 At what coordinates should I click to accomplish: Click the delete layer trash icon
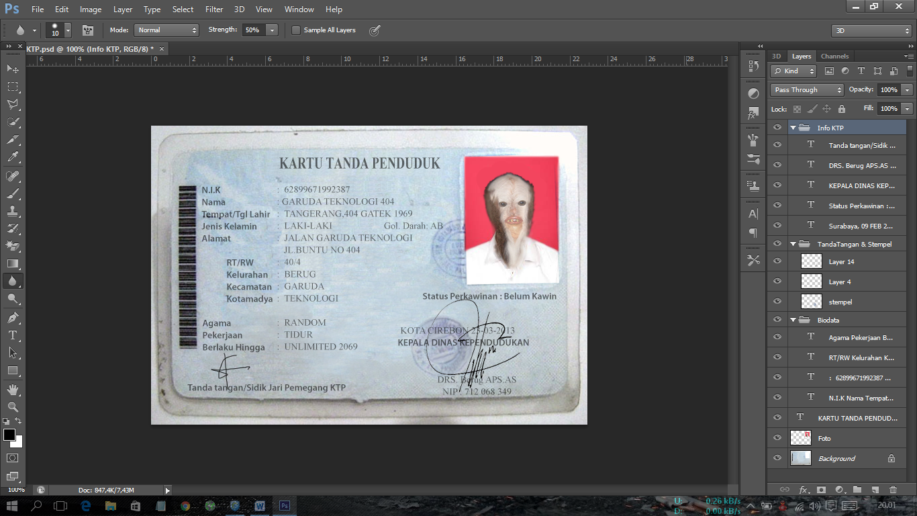[893, 490]
